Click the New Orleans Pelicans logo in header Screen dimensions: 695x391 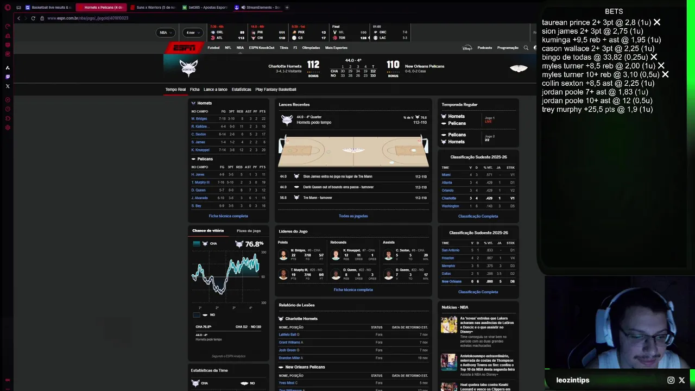[x=519, y=68]
